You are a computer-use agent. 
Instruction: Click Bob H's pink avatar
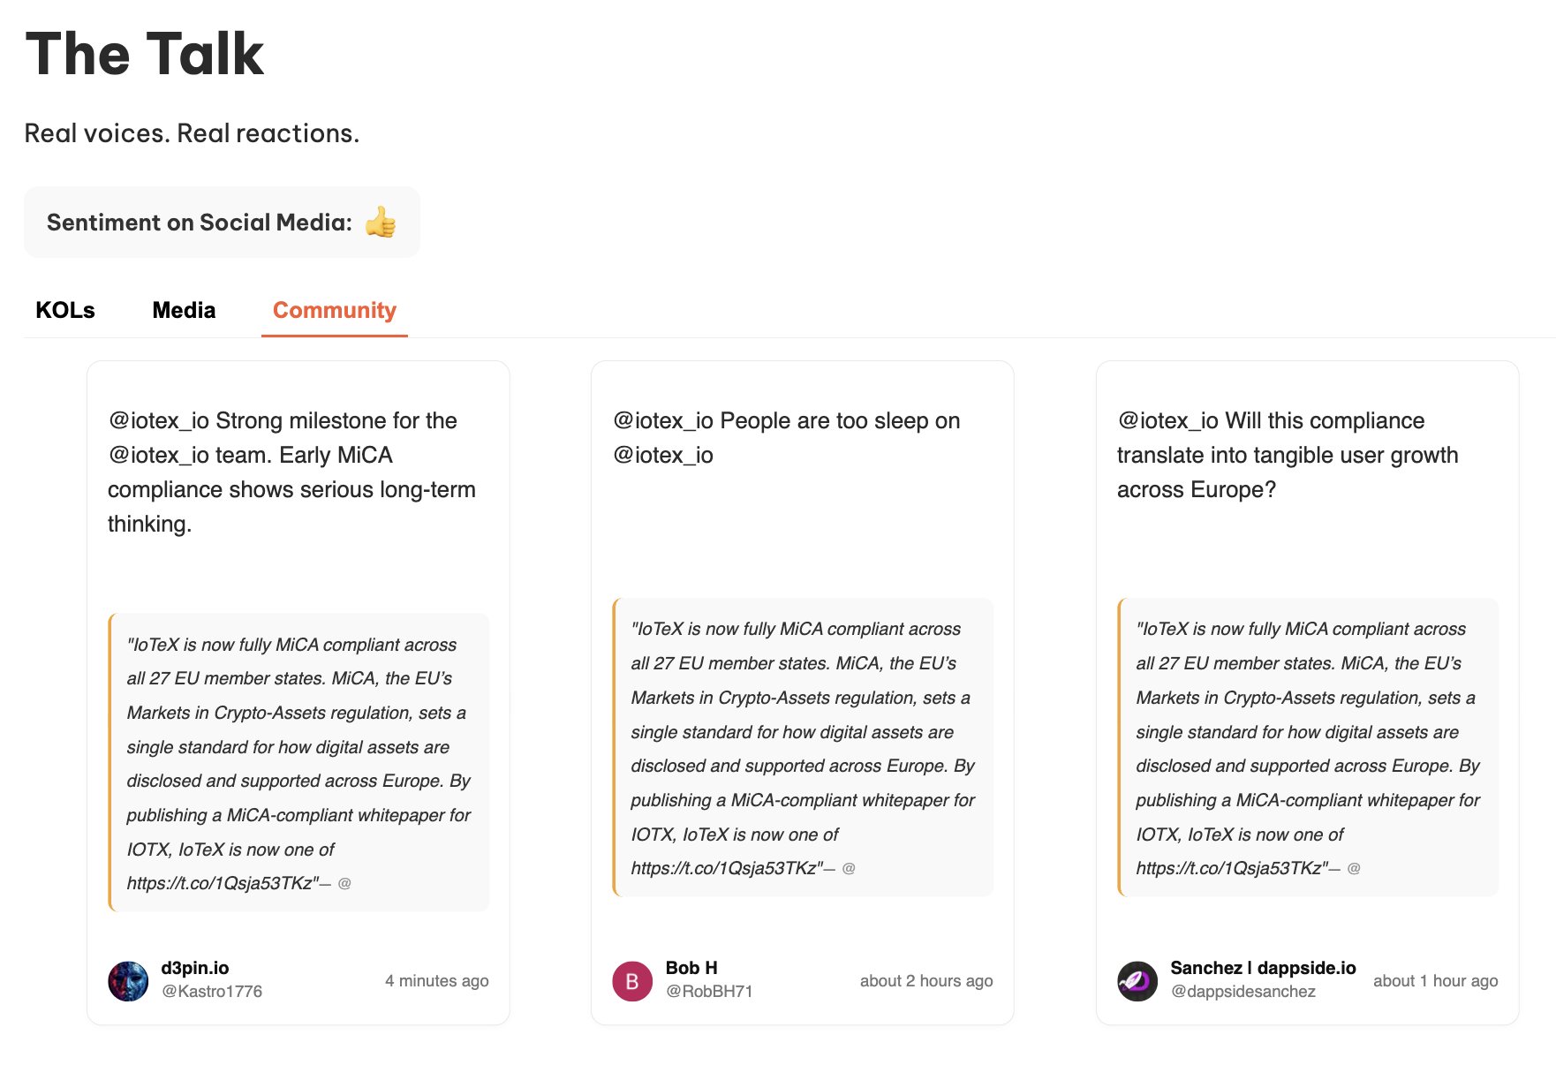click(x=632, y=981)
